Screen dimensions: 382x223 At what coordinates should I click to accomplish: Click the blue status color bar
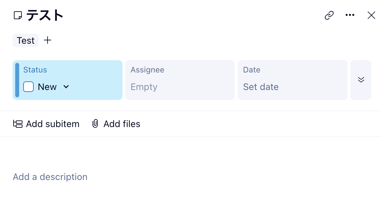coord(17,80)
